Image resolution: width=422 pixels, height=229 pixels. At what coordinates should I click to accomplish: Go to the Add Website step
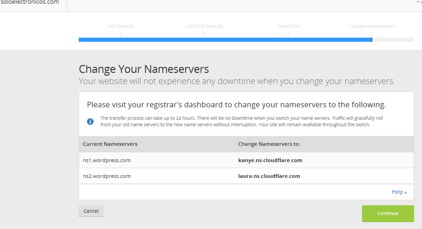(x=121, y=26)
